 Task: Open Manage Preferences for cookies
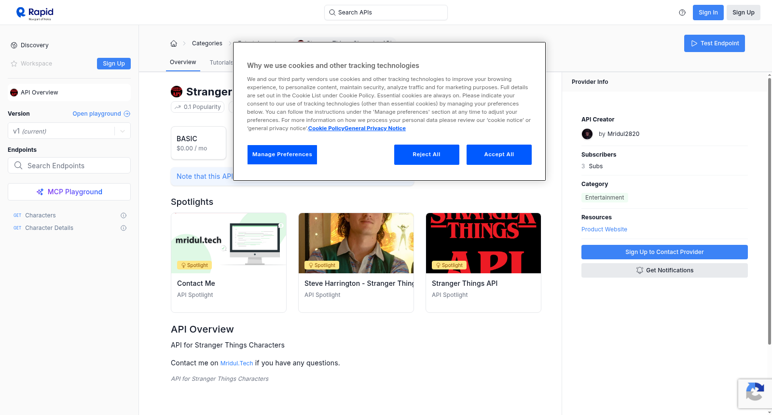tap(282, 155)
